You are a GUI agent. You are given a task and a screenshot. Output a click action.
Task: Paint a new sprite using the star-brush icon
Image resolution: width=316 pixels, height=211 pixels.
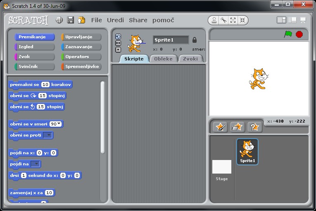(x=220, y=127)
